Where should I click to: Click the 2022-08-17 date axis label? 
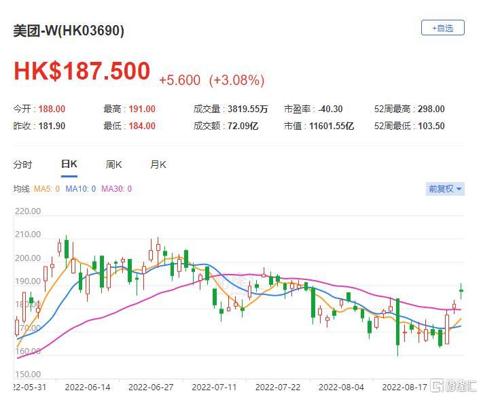point(405,387)
